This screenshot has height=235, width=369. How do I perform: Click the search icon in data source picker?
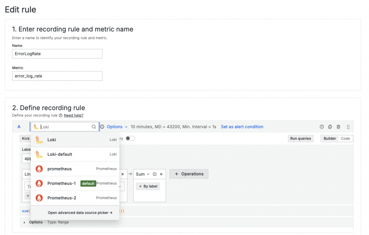coord(94,127)
